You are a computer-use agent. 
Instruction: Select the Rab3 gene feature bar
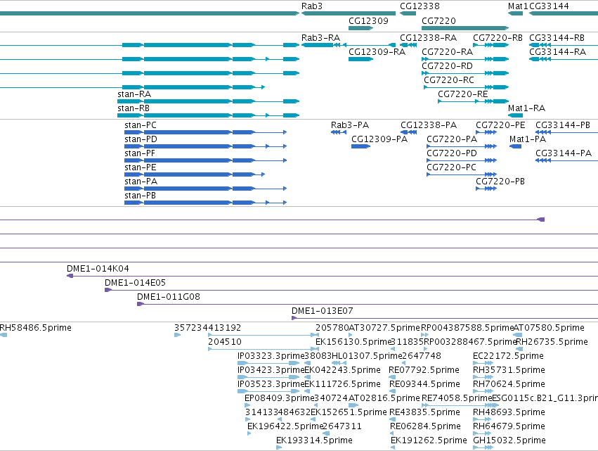pos(349,13)
